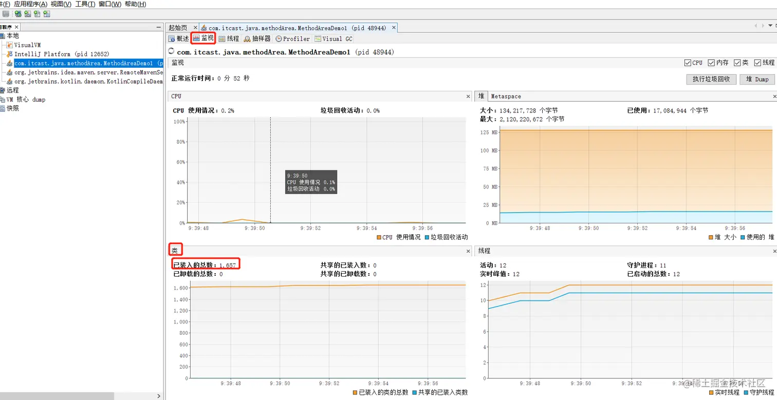Close the heap memory chart panel
The height and width of the screenshot is (400, 777).
(x=774, y=96)
